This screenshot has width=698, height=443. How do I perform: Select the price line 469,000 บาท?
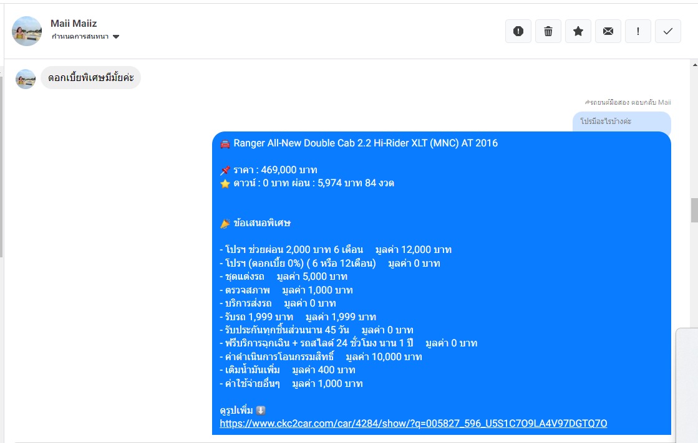tap(268, 170)
